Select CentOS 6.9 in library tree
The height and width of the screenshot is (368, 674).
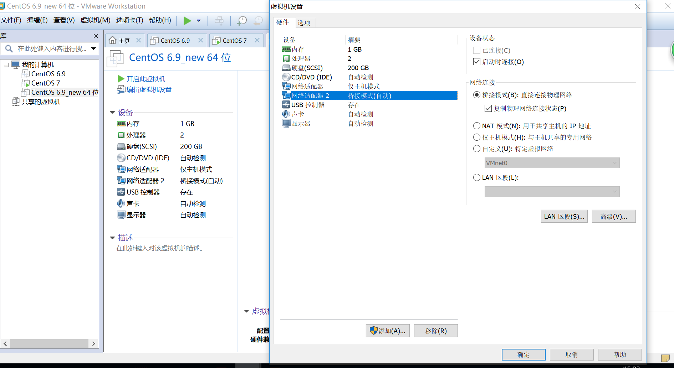click(x=48, y=74)
